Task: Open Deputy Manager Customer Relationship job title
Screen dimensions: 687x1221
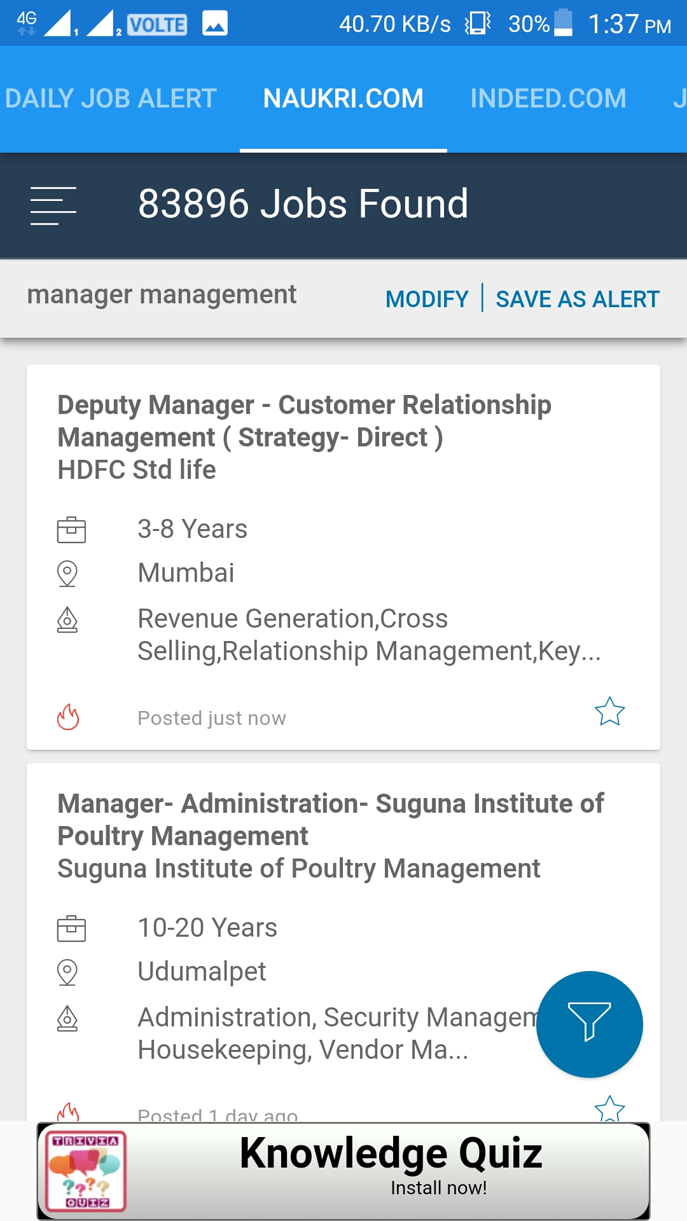Action: [x=304, y=421]
